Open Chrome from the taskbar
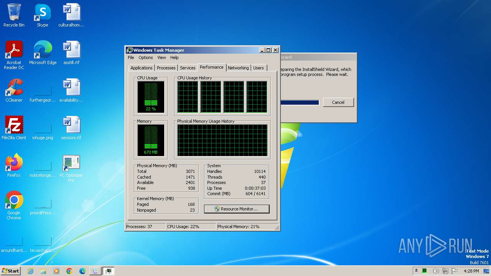 point(69,271)
